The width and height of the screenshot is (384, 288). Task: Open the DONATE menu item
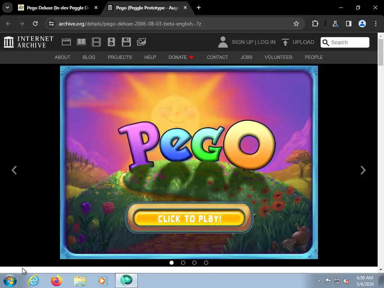point(181,57)
